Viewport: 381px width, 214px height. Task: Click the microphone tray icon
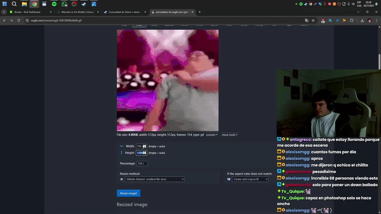pos(349,4)
